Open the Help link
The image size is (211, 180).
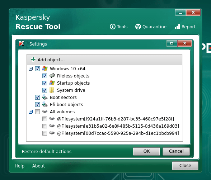(19, 166)
